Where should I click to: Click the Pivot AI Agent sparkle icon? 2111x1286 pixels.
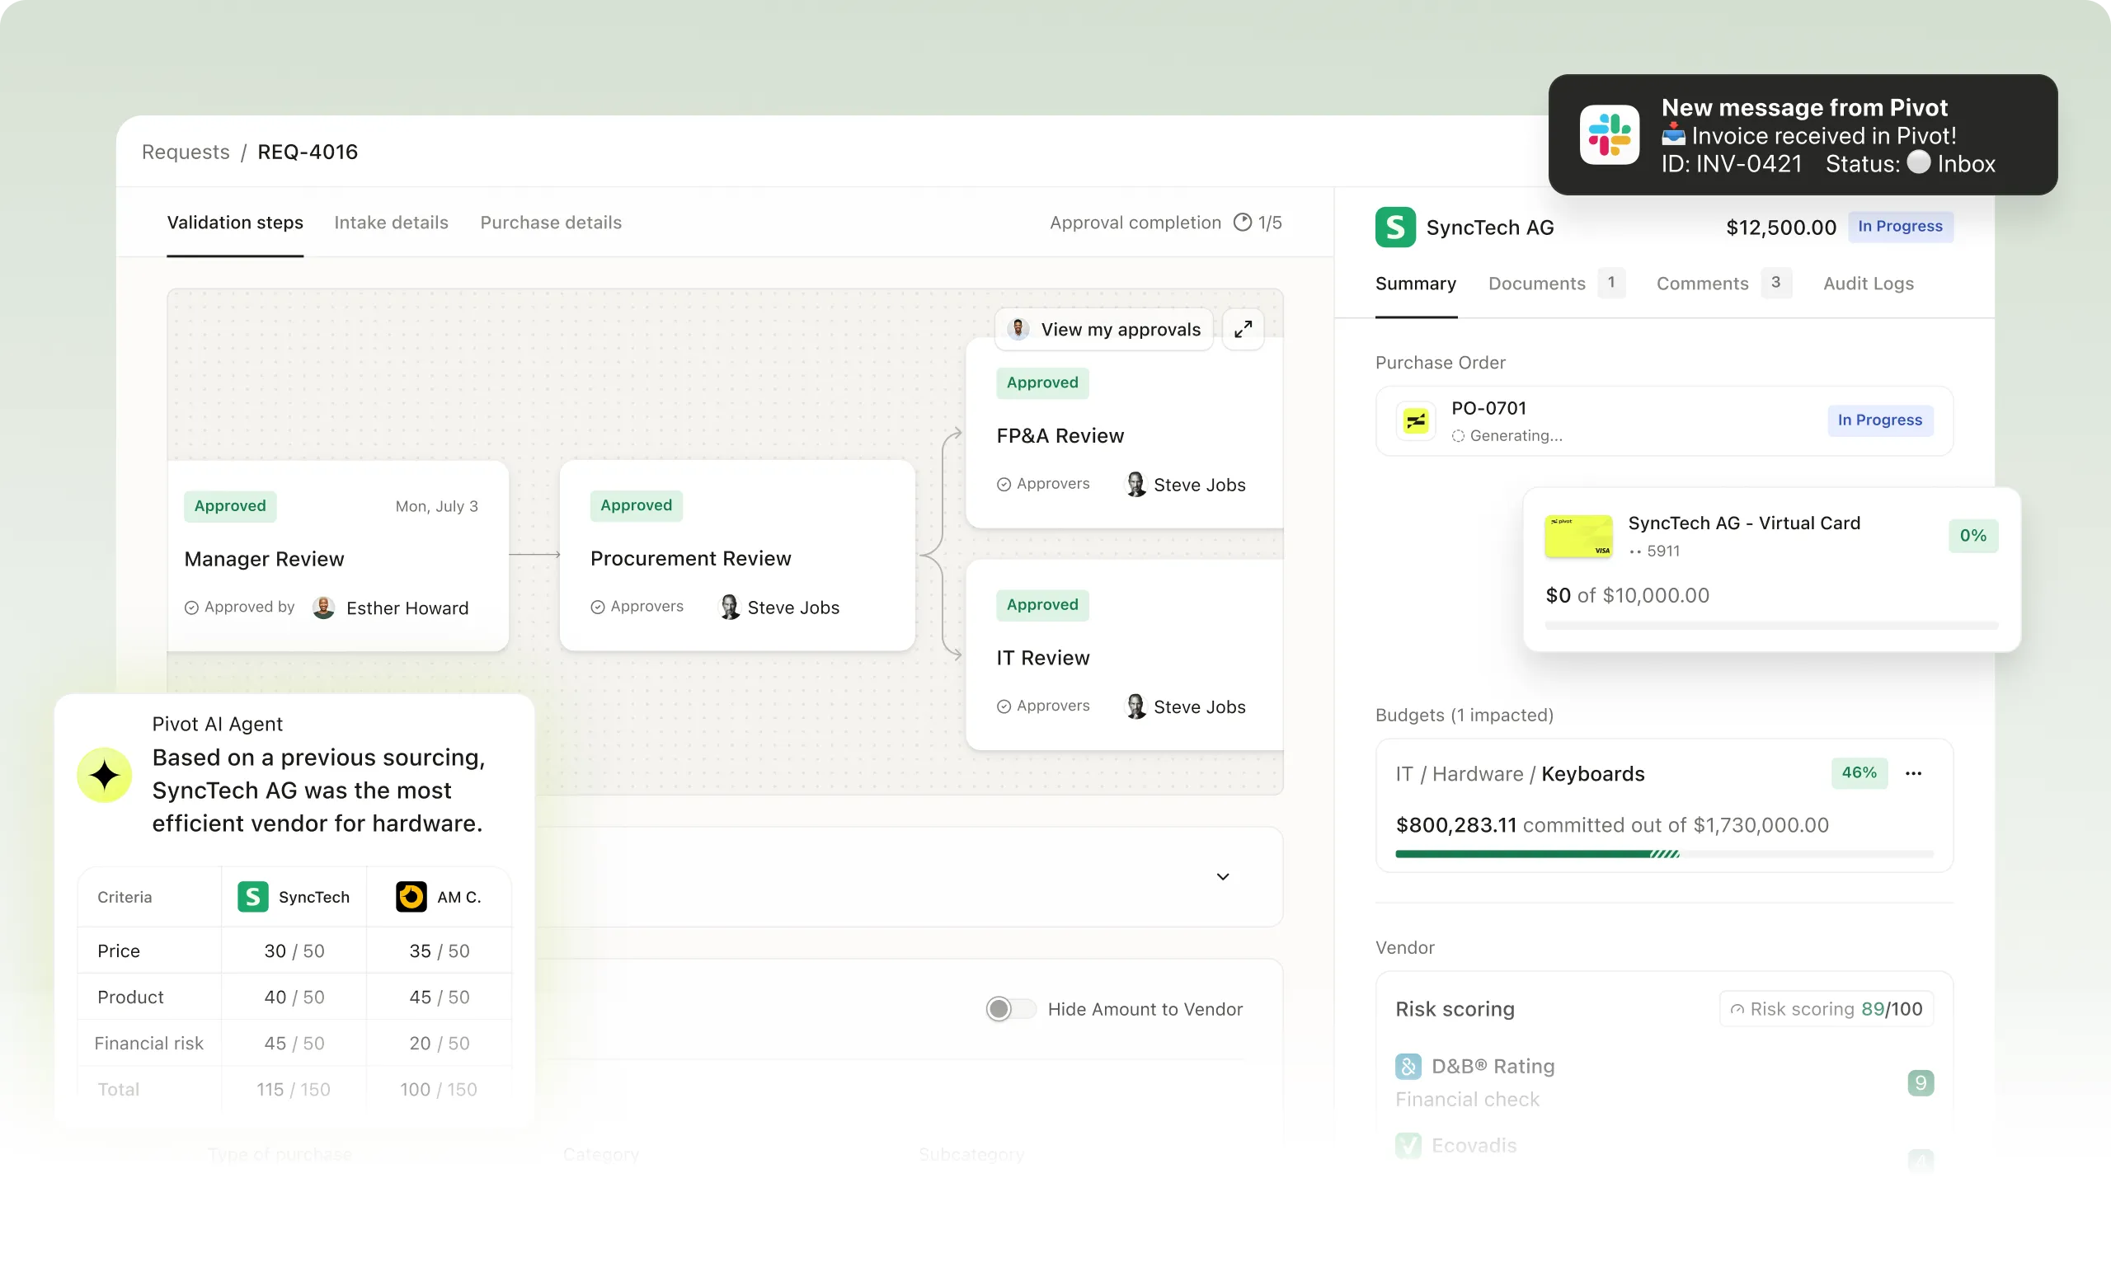pyautogui.click(x=105, y=775)
